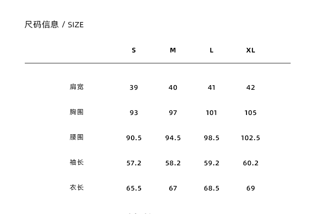Click the 尺码信息 / SIZE heading
The width and height of the screenshot is (315, 214).
coord(54,25)
